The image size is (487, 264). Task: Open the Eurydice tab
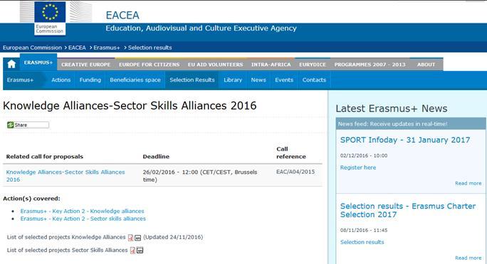click(313, 65)
